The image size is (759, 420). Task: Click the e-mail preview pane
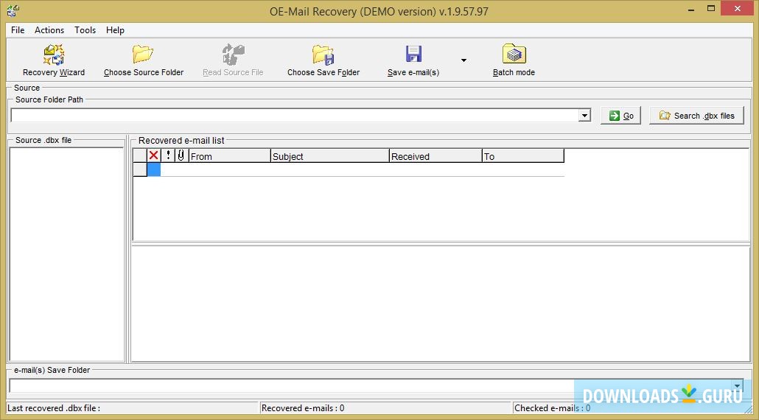pos(441,304)
